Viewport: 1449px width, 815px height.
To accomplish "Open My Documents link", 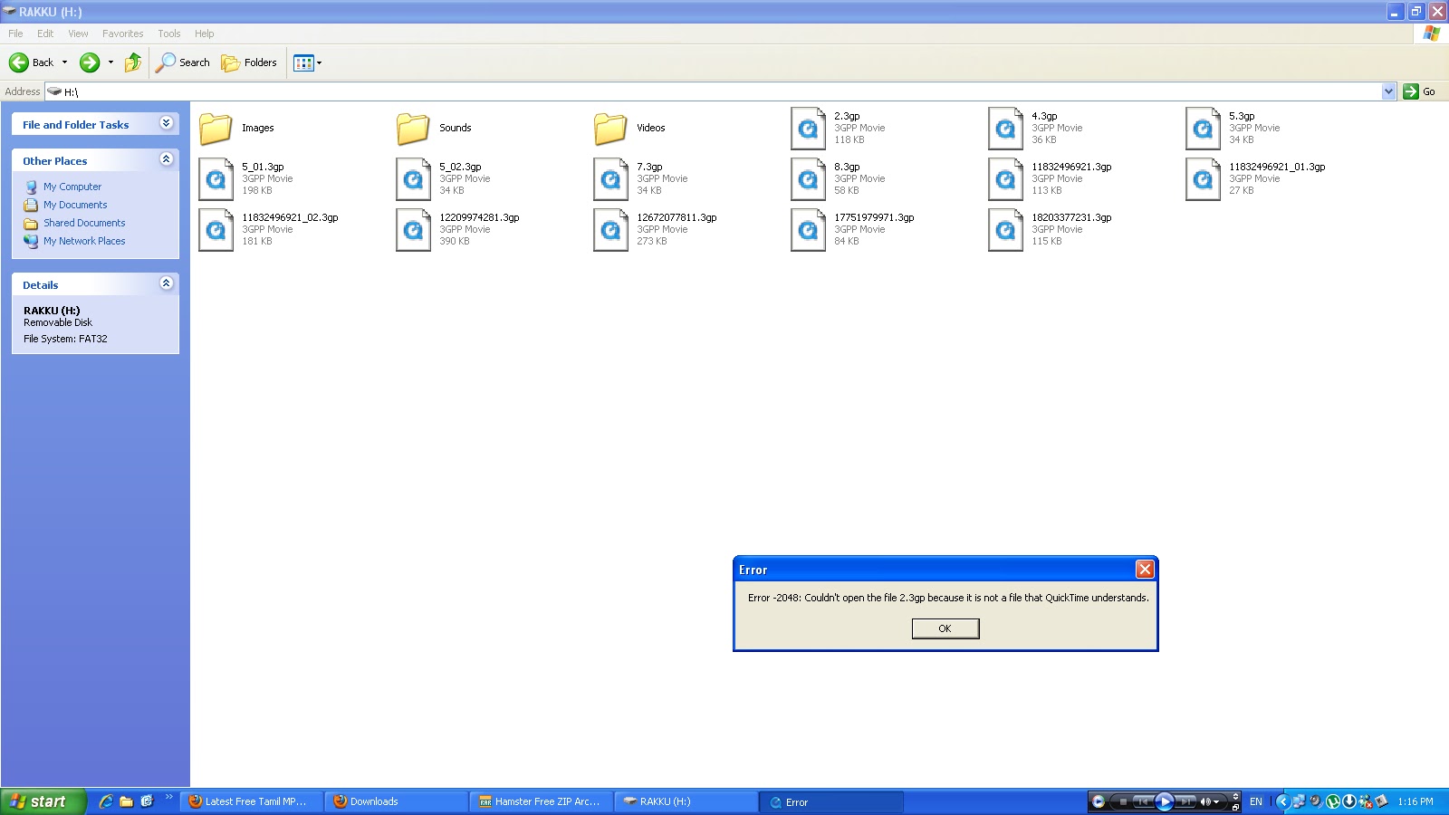I will tap(75, 205).
